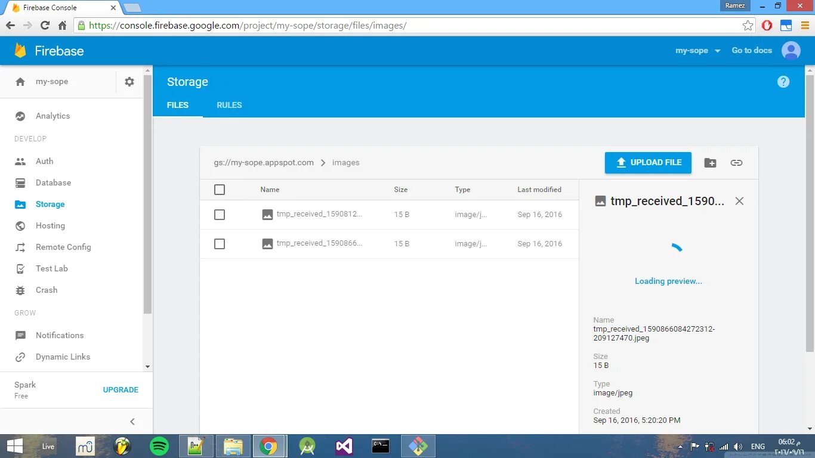This screenshot has height=458, width=815.
Task: Collapse the sidebar with chevron
Action: pyautogui.click(x=132, y=422)
